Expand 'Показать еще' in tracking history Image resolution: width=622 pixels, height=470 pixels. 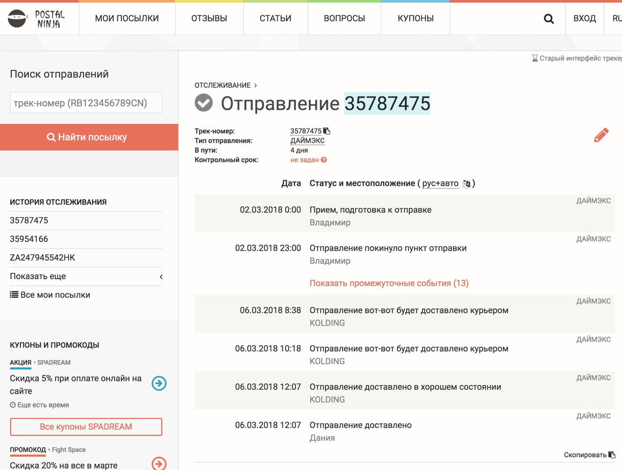click(x=86, y=276)
